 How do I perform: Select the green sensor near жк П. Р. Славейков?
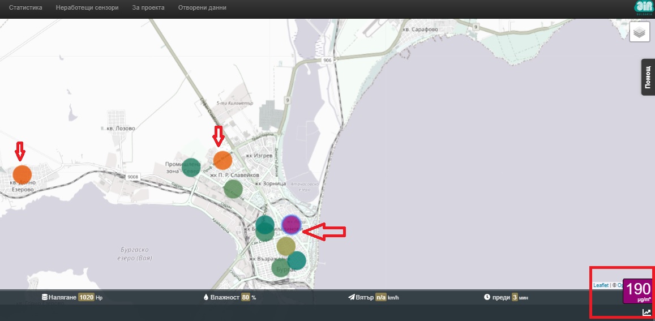233,189
